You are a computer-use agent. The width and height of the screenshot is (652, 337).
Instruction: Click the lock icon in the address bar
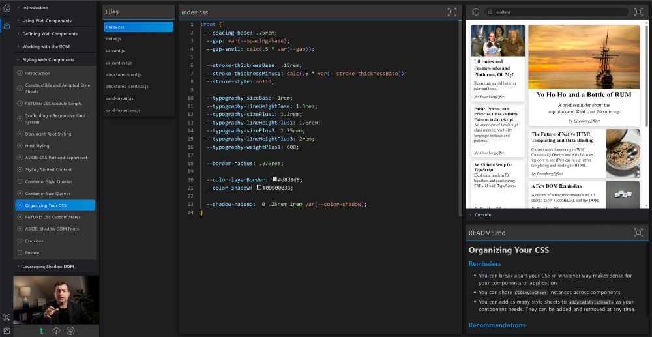click(490, 12)
